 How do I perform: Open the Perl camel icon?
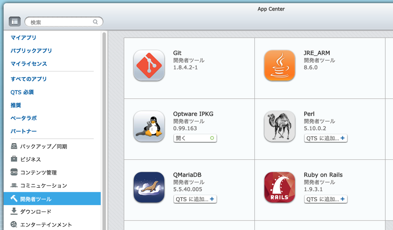(x=279, y=126)
